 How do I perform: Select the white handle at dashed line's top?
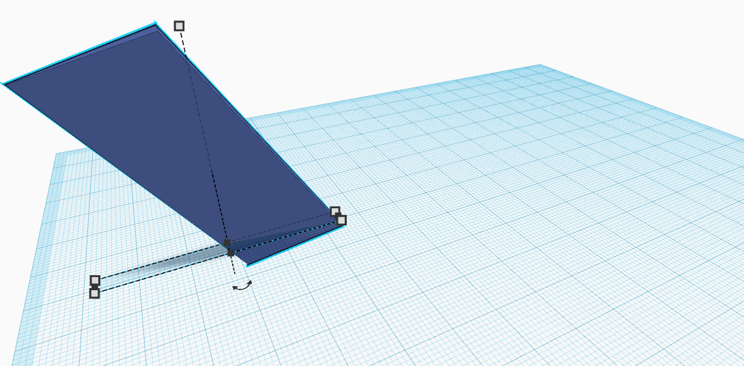(x=179, y=26)
